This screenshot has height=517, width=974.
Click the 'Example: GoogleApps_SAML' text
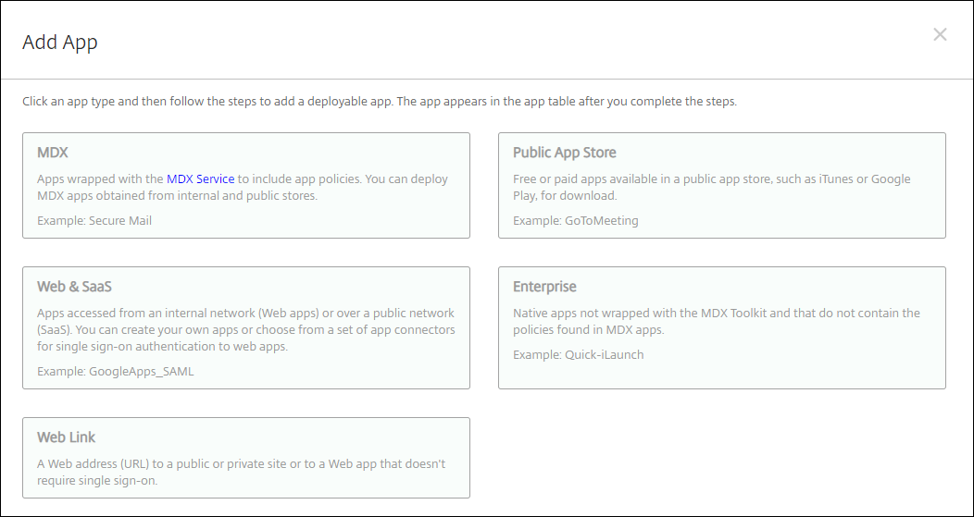pos(116,372)
